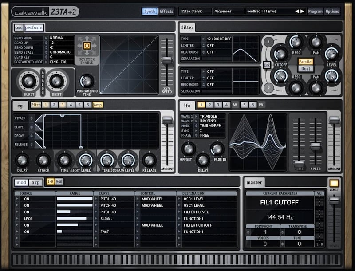Image resolution: width=355 pixels, height=271 pixels.
Task: Click the LFO Delay knob
Action: [203, 160]
